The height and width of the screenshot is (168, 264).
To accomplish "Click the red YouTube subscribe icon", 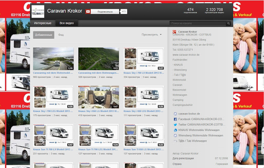I will click(88, 12).
